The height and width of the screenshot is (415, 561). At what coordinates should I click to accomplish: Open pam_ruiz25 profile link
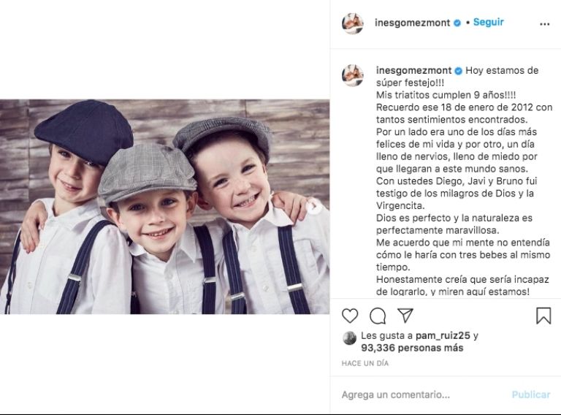443,335
